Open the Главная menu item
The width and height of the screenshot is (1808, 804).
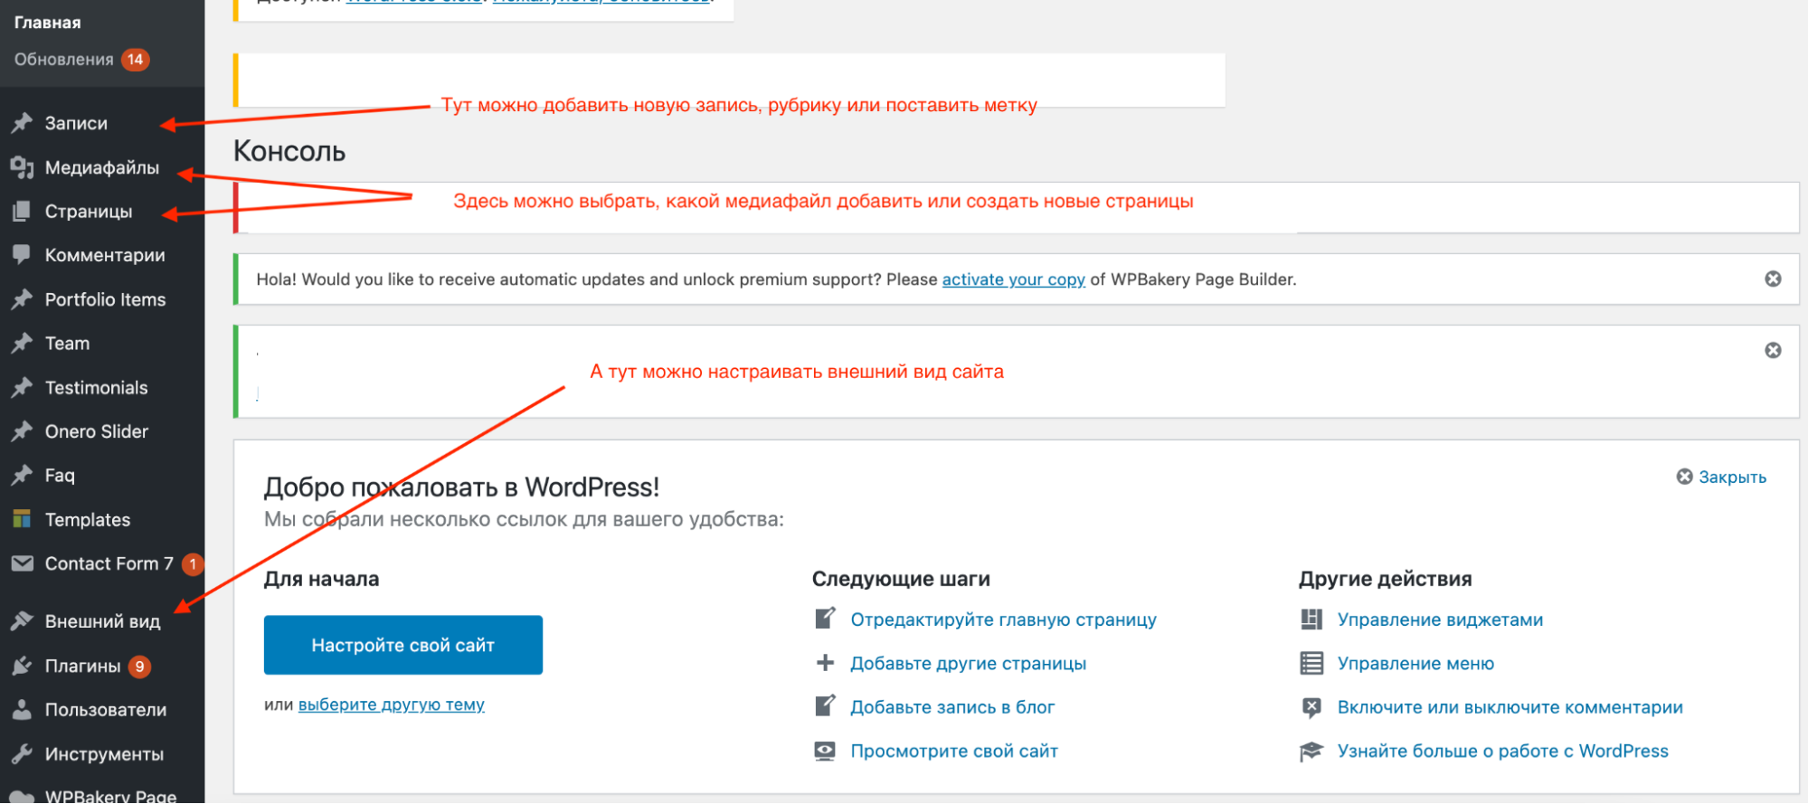click(48, 23)
